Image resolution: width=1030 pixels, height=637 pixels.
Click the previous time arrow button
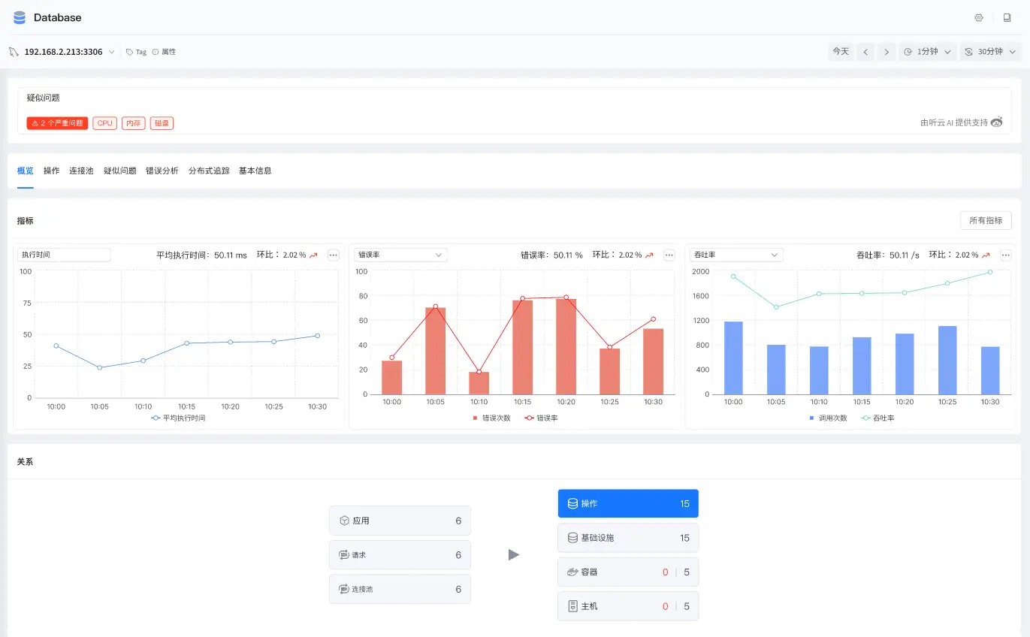[x=865, y=51]
